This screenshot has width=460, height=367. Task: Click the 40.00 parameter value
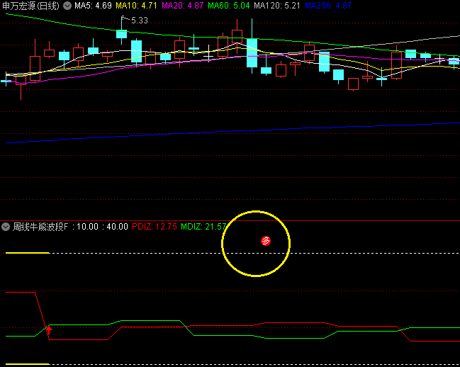tap(118, 227)
